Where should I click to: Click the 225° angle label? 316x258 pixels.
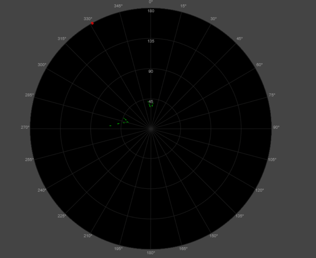click(x=62, y=216)
